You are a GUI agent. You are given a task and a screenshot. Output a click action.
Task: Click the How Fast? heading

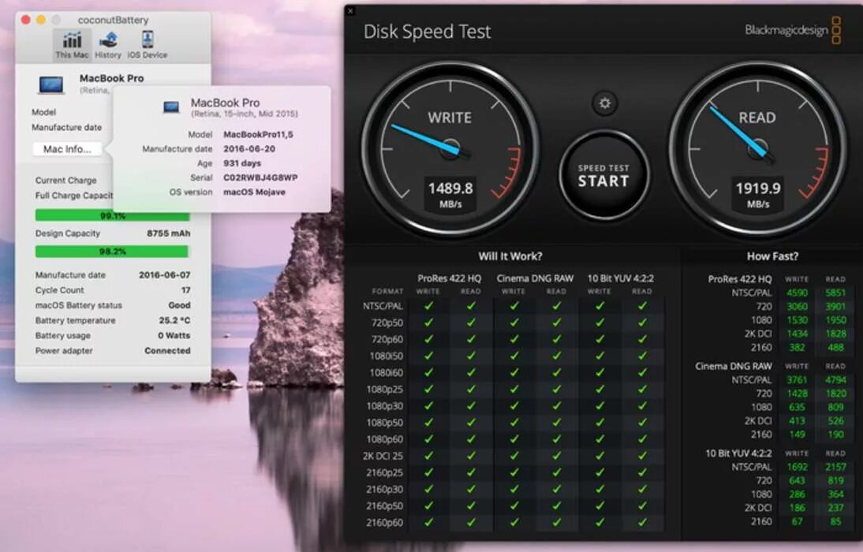tap(773, 256)
